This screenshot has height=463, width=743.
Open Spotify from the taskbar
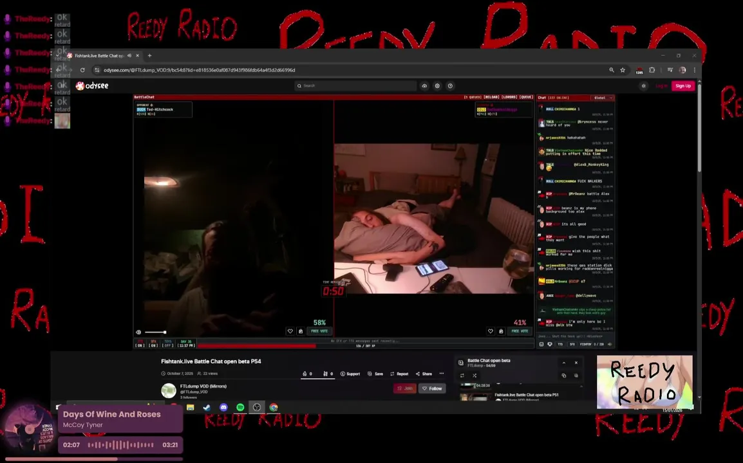(240, 407)
